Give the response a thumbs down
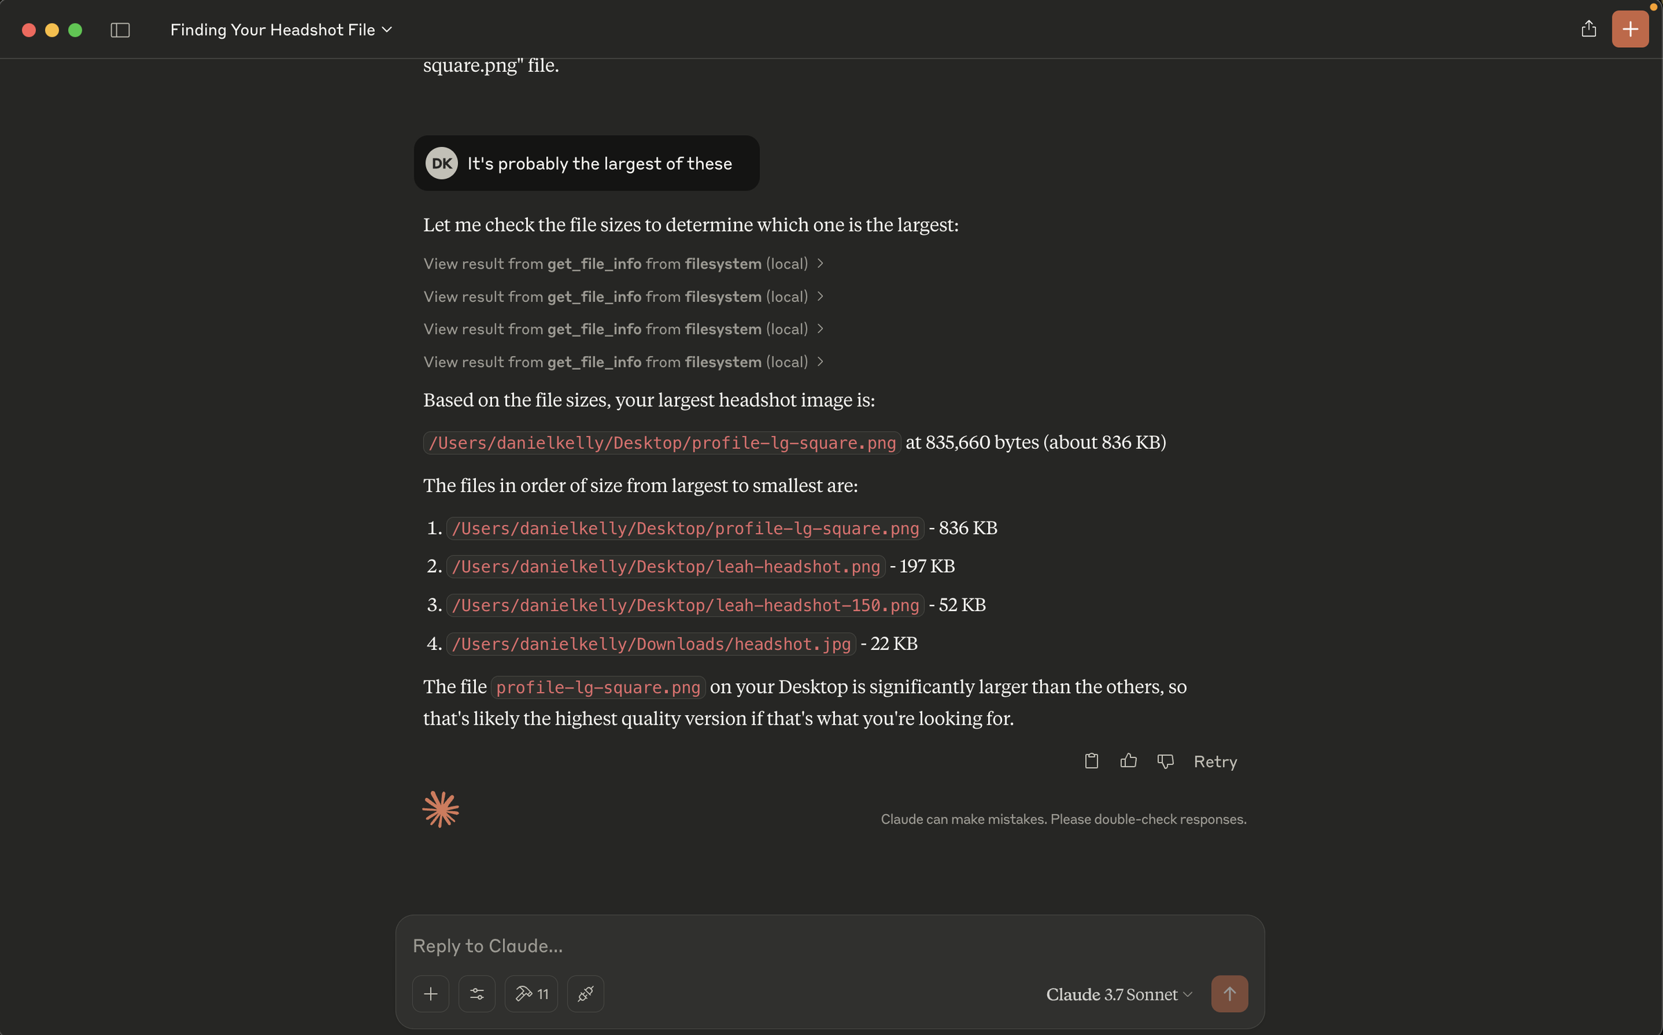Screen dimensions: 1663x1035 pyautogui.click(x=1165, y=761)
